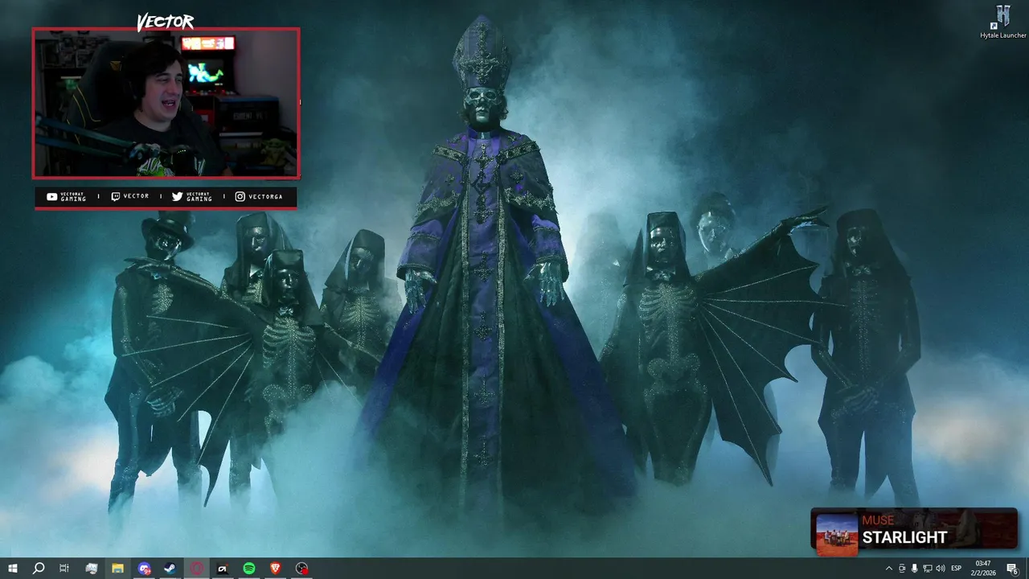Screen dimensions: 1029x579
Task: Switch ESP keyboard input language
Action: click(x=957, y=569)
